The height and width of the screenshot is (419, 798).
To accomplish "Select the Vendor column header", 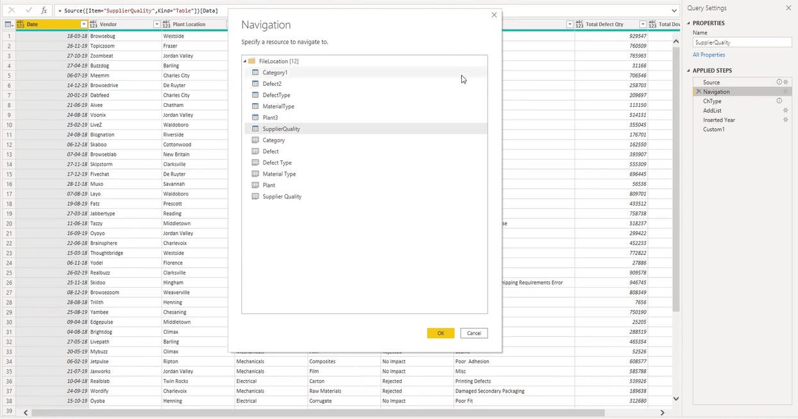I will (125, 24).
